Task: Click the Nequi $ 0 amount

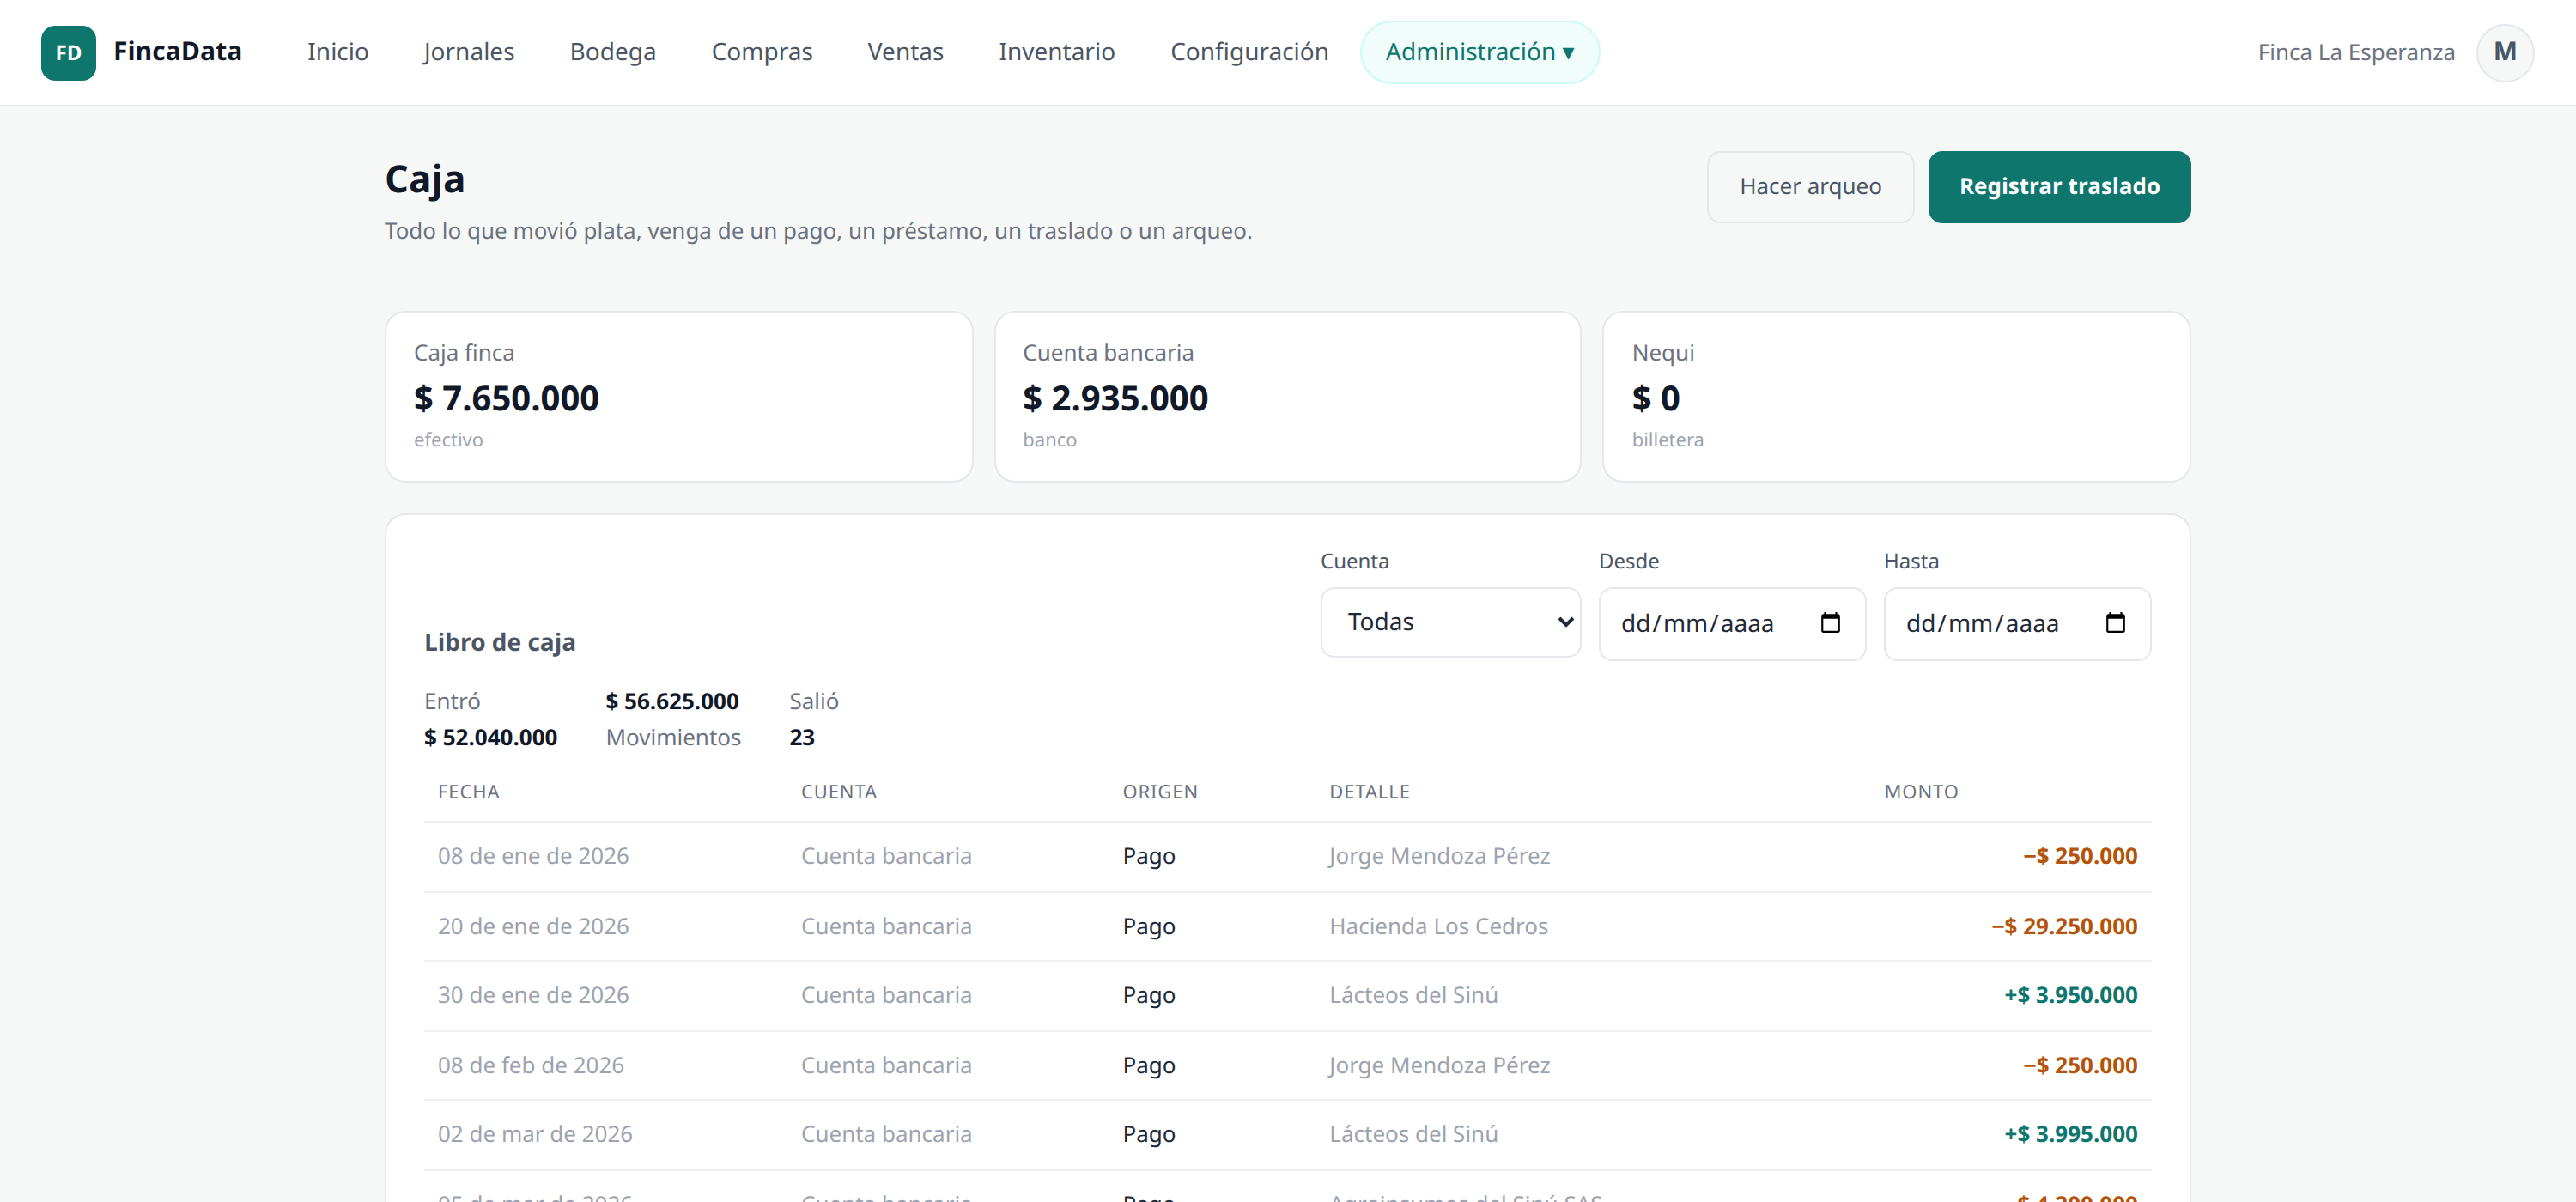Action: [x=1655, y=398]
